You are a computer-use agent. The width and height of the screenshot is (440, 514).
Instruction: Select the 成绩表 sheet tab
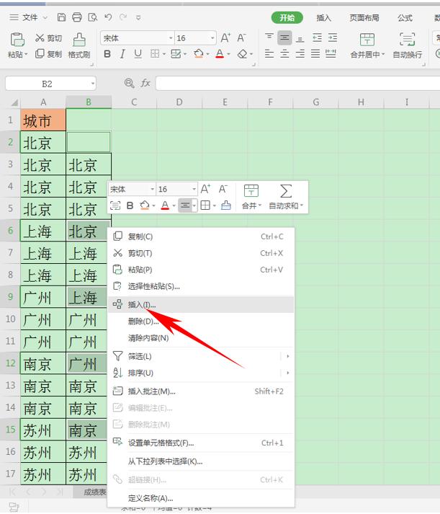pos(95,492)
